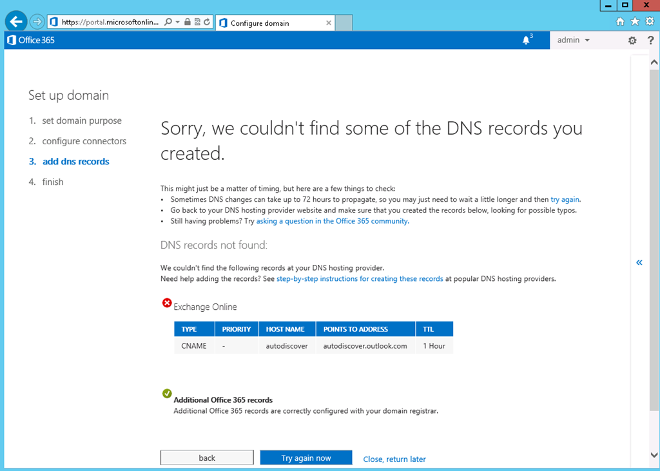This screenshot has width=660, height=471.
Task: Click the inline 'try again' link
Action: [565, 200]
